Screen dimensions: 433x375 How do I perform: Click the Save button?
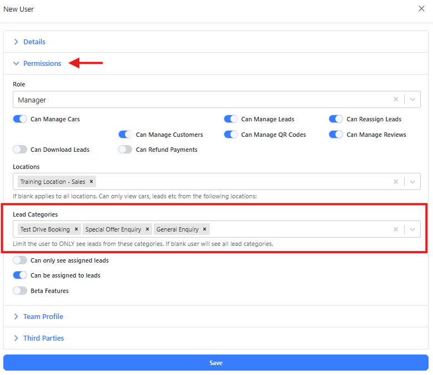click(216, 363)
